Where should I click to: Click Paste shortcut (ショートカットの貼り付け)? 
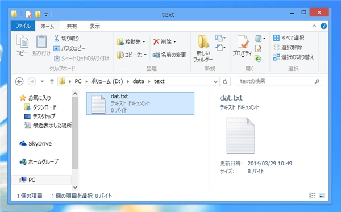point(81,59)
